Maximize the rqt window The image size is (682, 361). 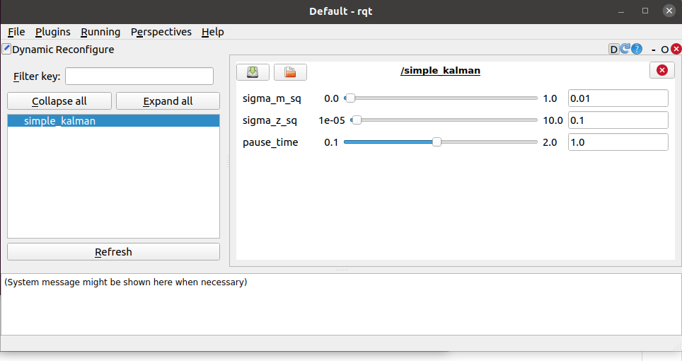645,11
